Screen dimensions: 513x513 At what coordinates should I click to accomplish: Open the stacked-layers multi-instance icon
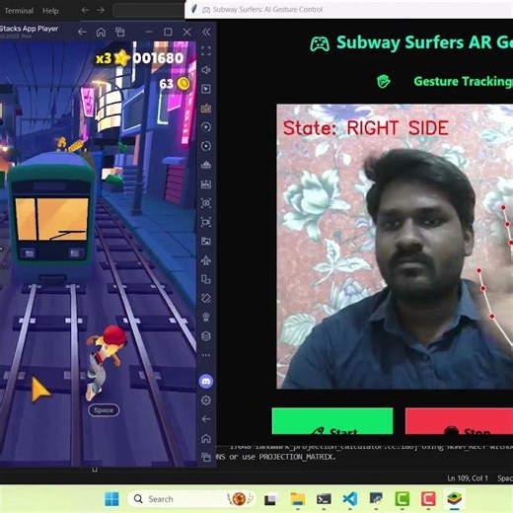tap(206, 336)
